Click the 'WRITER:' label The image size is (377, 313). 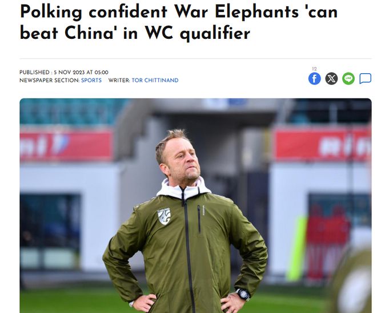pos(119,81)
